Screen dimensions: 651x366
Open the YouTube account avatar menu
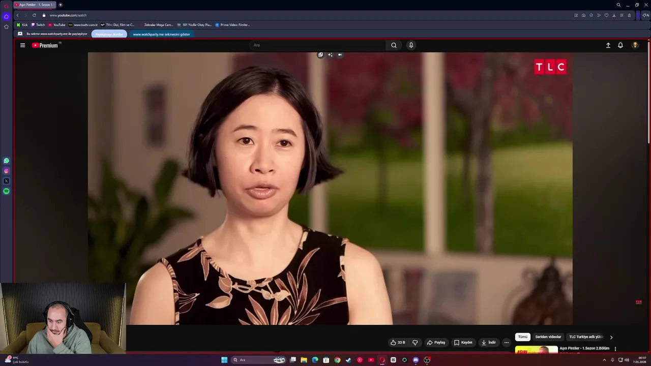pyautogui.click(x=635, y=45)
